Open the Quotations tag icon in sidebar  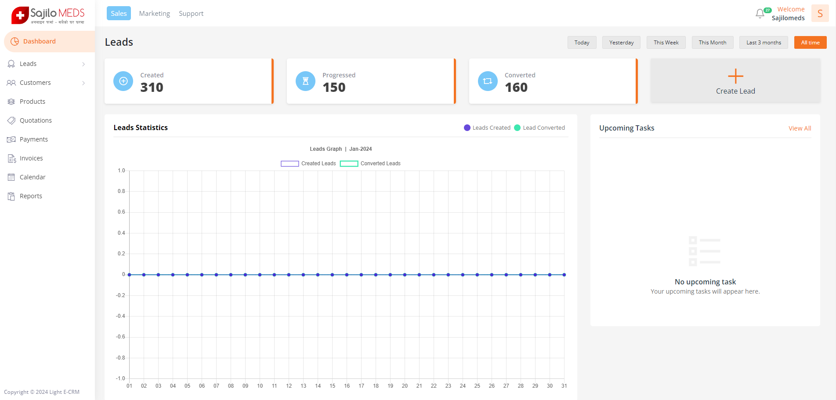(x=11, y=120)
